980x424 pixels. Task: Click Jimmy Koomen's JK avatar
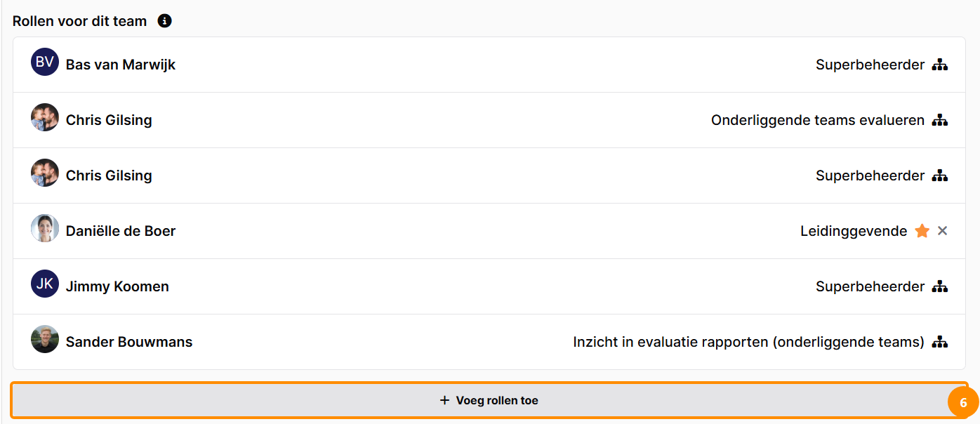45,284
